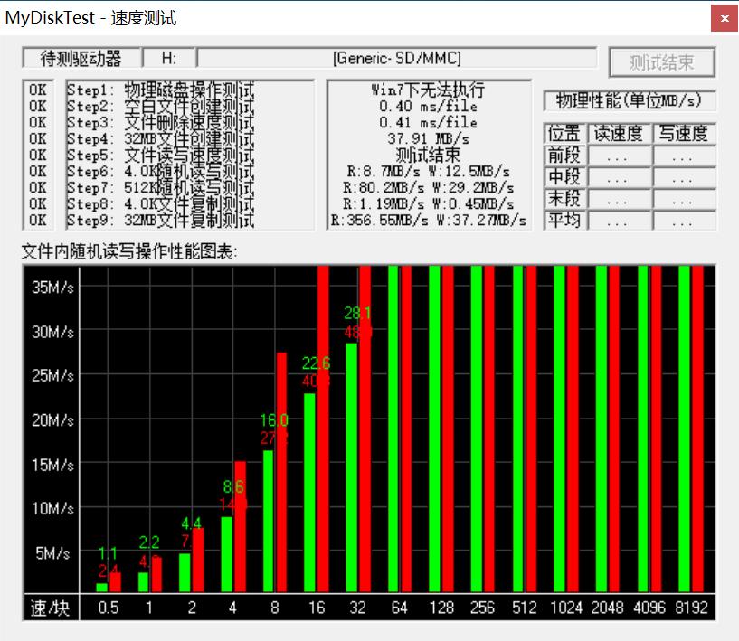Close the MyDiskTest speed test window
Viewport: 739px width, 641px height.
(x=723, y=17)
